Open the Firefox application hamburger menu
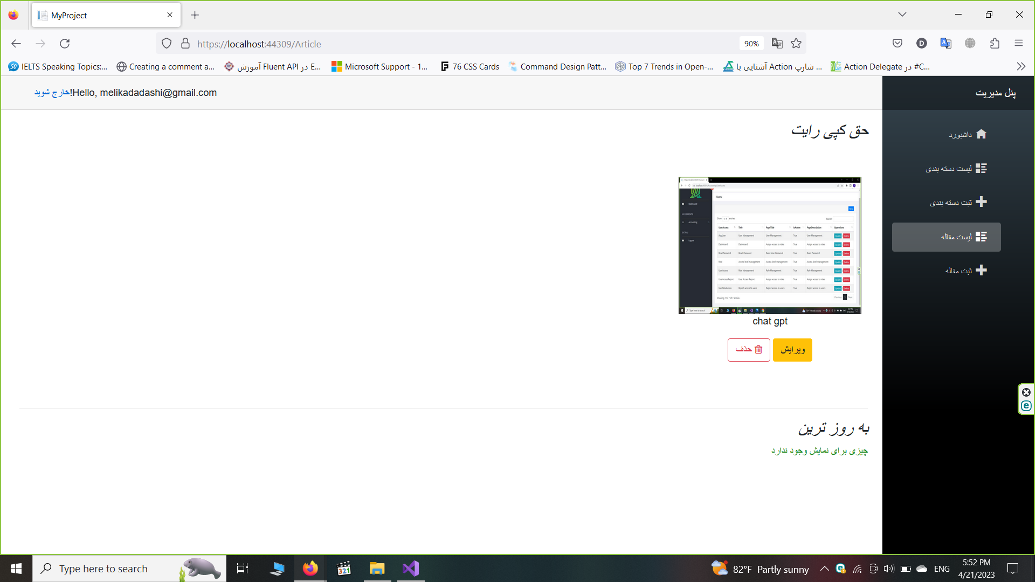Viewport: 1036px width, 582px height. coord(1019,44)
